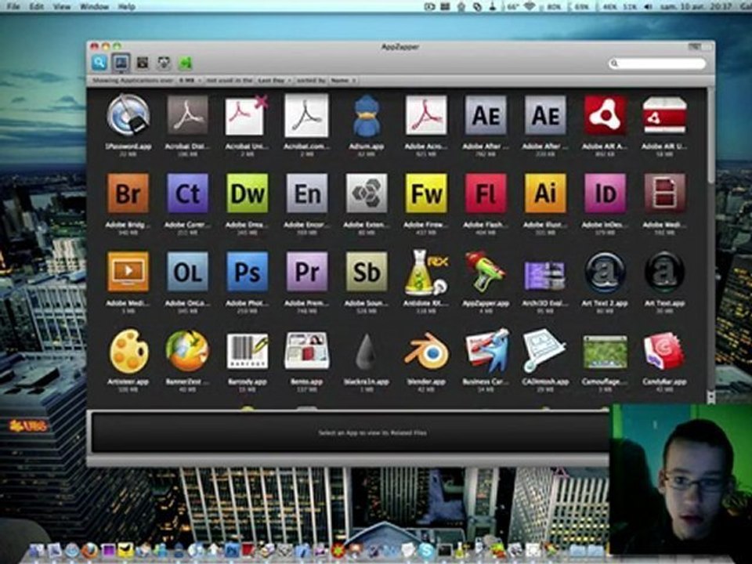Select the 1Password.app icon

[x=128, y=115]
